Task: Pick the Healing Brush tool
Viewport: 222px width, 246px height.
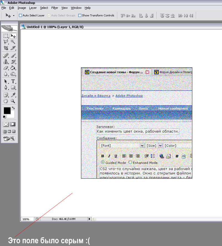Action: coord(6,56)
